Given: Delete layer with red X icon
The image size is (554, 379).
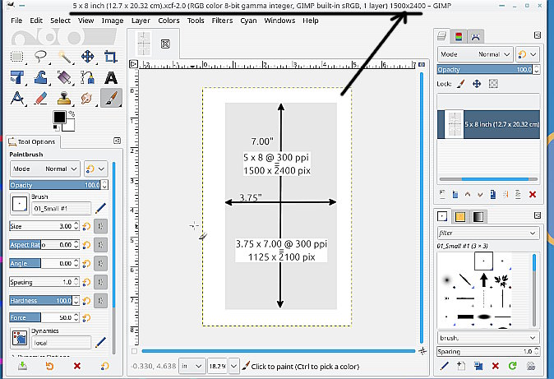Looking at the screenshot, I should coord(532,194).
